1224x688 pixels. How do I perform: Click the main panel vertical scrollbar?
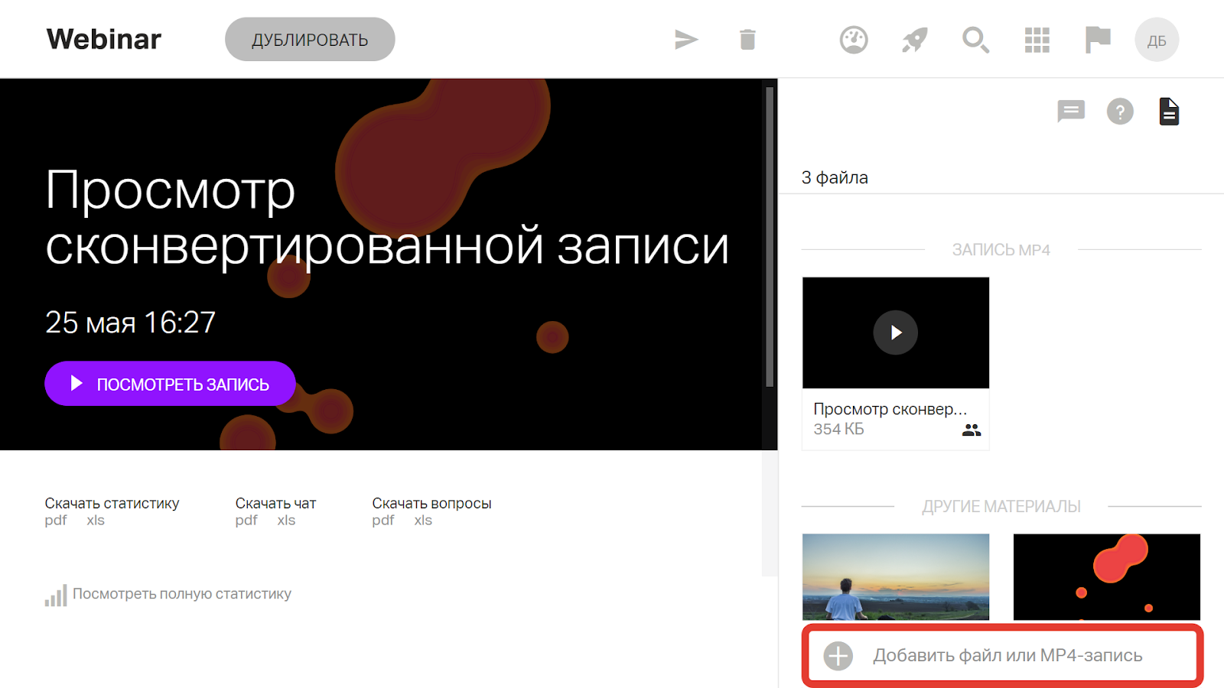(770, 237)
